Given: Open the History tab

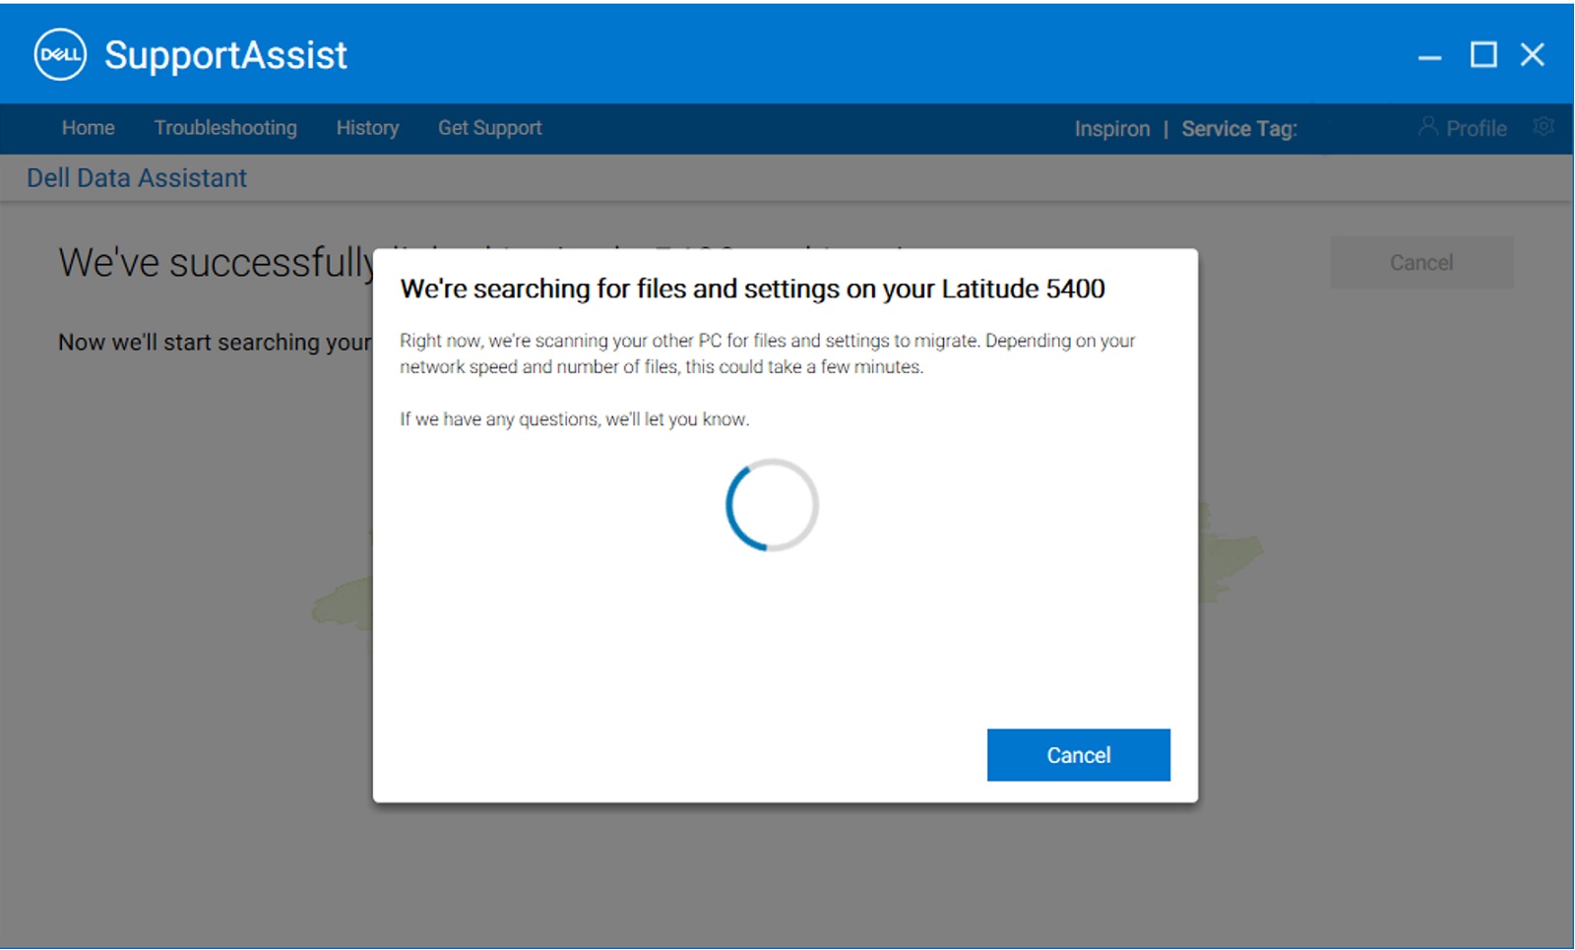Looking at the screenshot, I should click(x=367, y=128).
